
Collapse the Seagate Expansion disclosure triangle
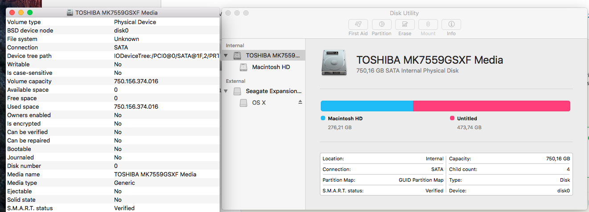[226, 91]
